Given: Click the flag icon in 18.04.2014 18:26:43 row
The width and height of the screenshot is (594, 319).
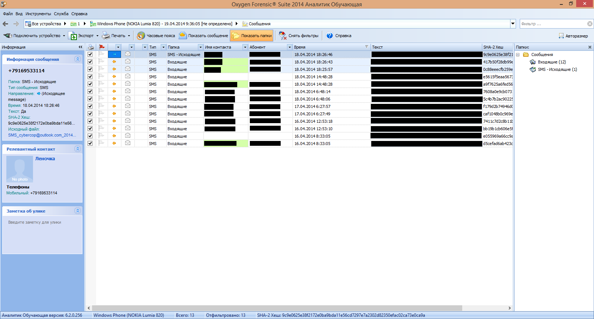Looking at the screenshot, I should (101, 62).
